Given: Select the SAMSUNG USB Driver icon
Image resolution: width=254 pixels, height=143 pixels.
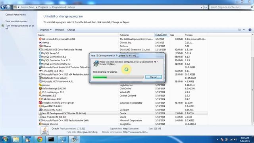Looking at the screenshot, I should (40, 50).
